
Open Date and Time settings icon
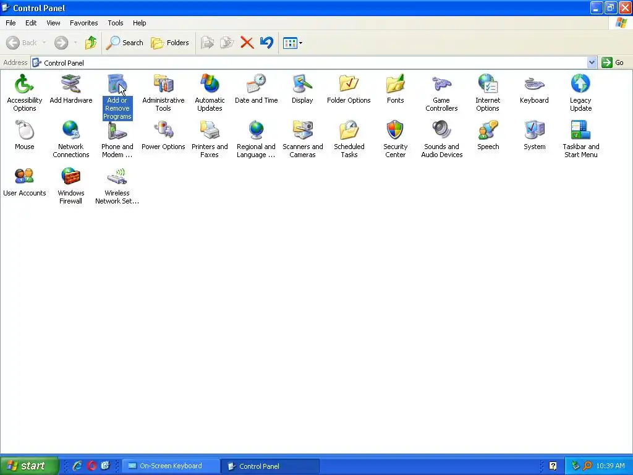[256, 89]
